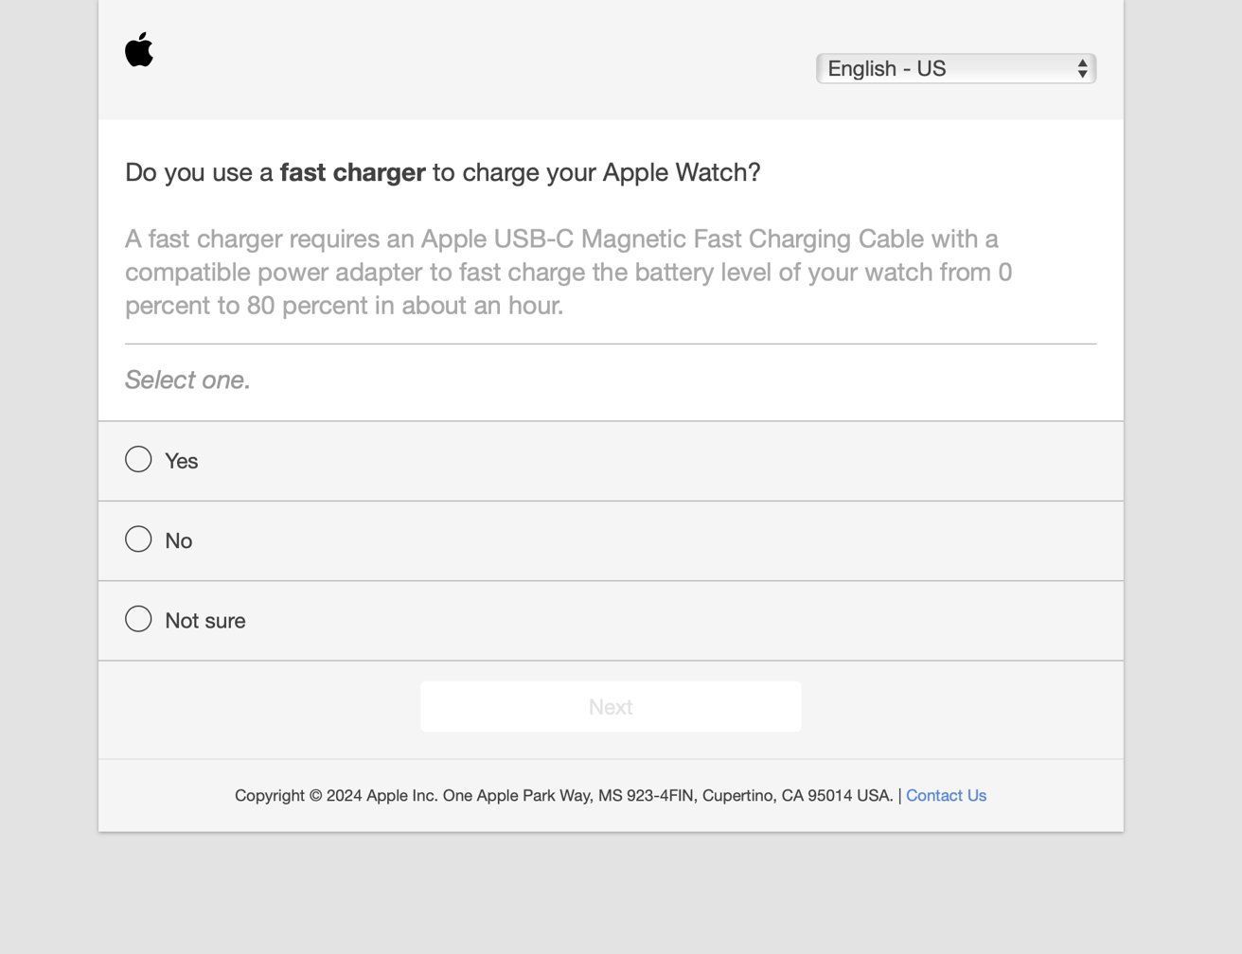The width and height of the screenshot is (1242, 954).
Task: Click the "No" option label text
Action: pos(179,541)
